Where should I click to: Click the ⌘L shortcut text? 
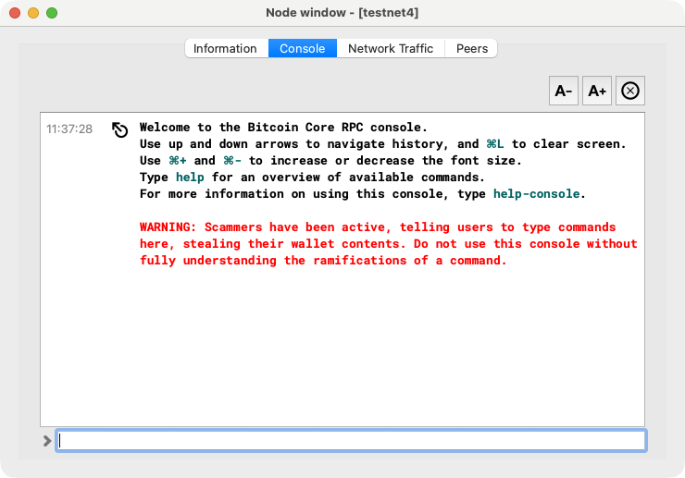coord(495,144)
